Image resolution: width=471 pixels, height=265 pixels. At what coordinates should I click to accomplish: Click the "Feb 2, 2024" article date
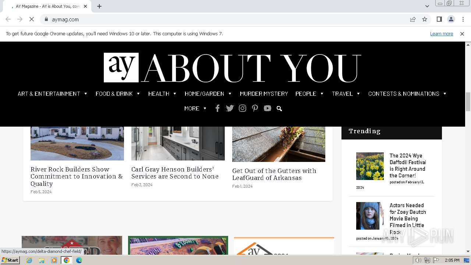(142, 185)
